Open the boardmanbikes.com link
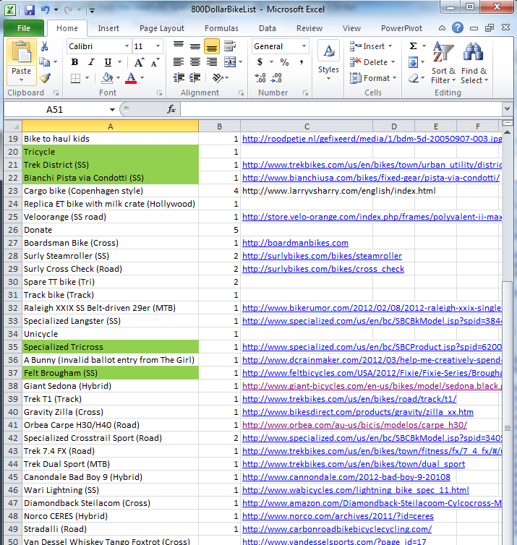 coord(295,243)
